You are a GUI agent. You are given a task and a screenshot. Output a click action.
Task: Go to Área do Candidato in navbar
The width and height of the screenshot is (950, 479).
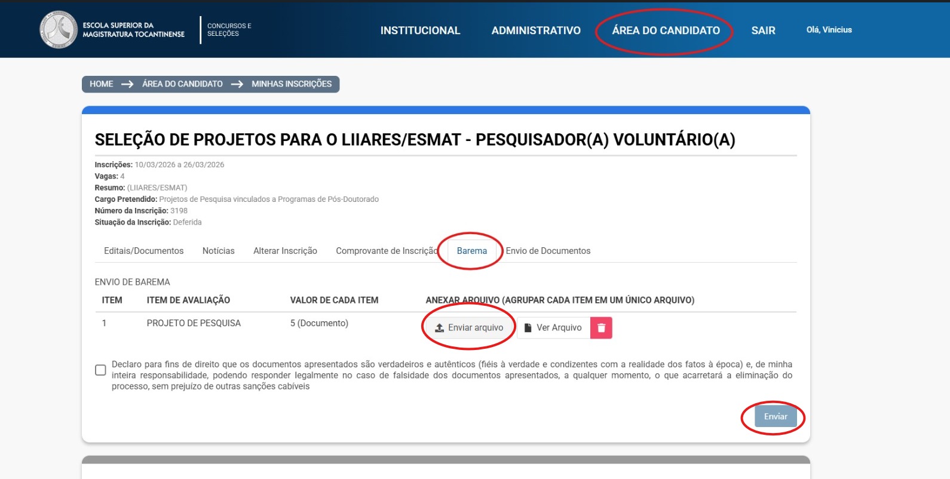coord(666,30)
